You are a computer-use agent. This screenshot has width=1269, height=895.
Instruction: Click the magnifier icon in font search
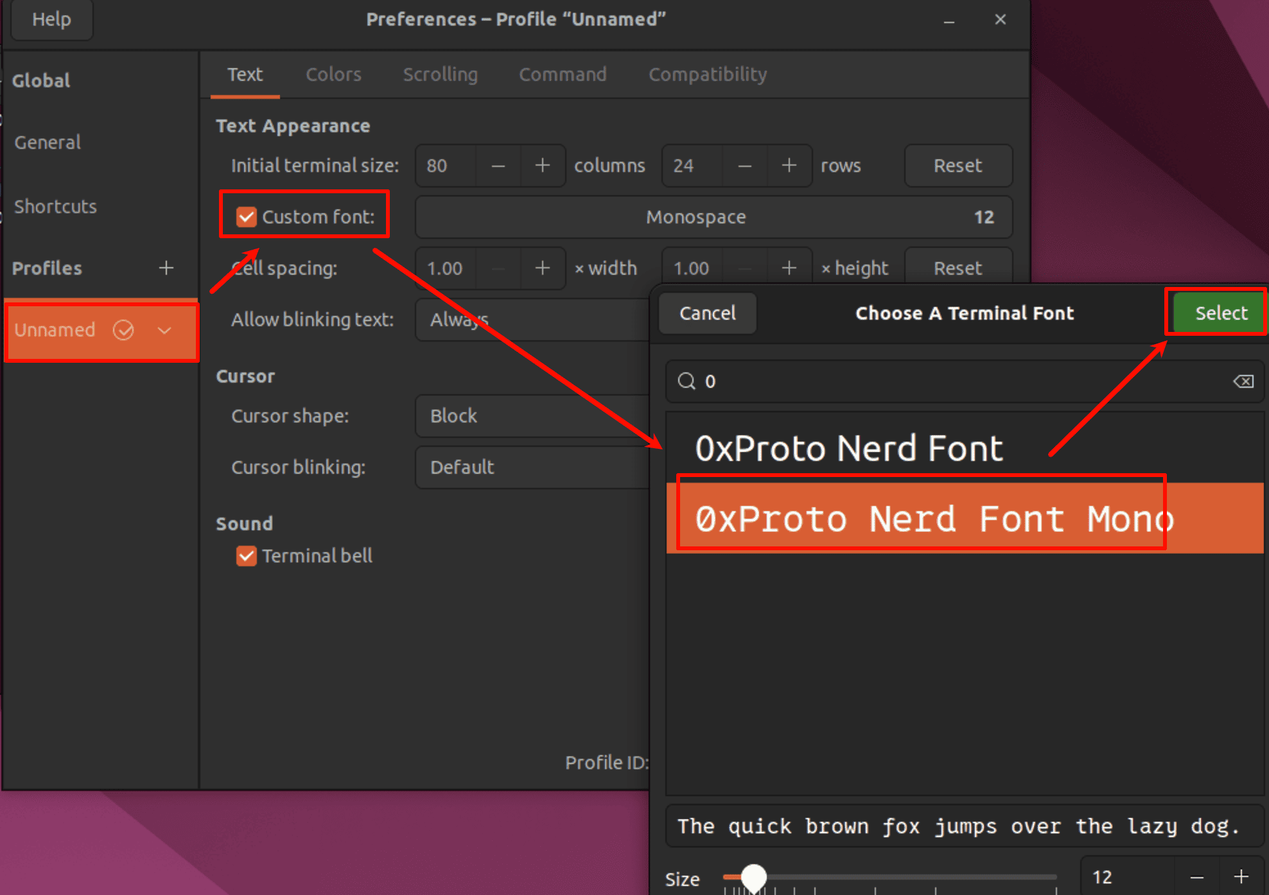687,381
